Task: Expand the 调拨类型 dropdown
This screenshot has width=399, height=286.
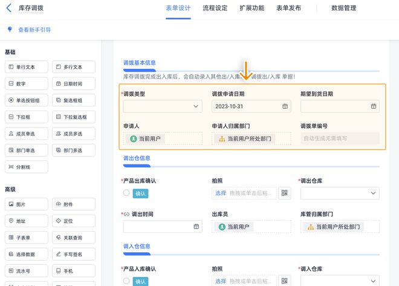Action: pyautogui.click(x=163, y=106)
